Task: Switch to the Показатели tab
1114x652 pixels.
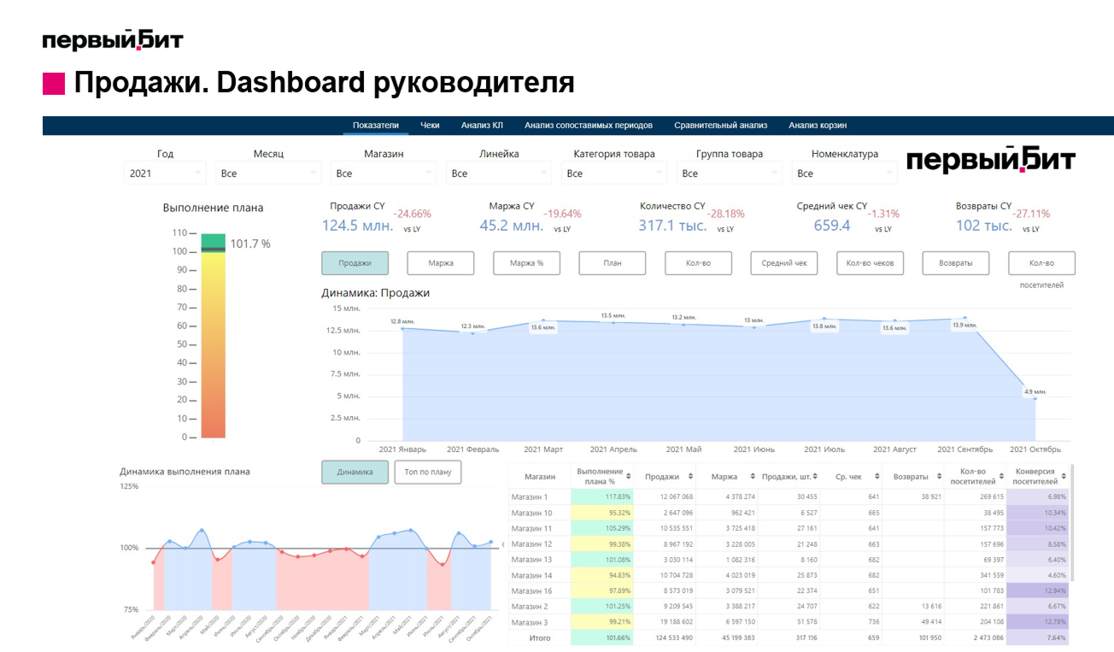Action: point(376,126)
